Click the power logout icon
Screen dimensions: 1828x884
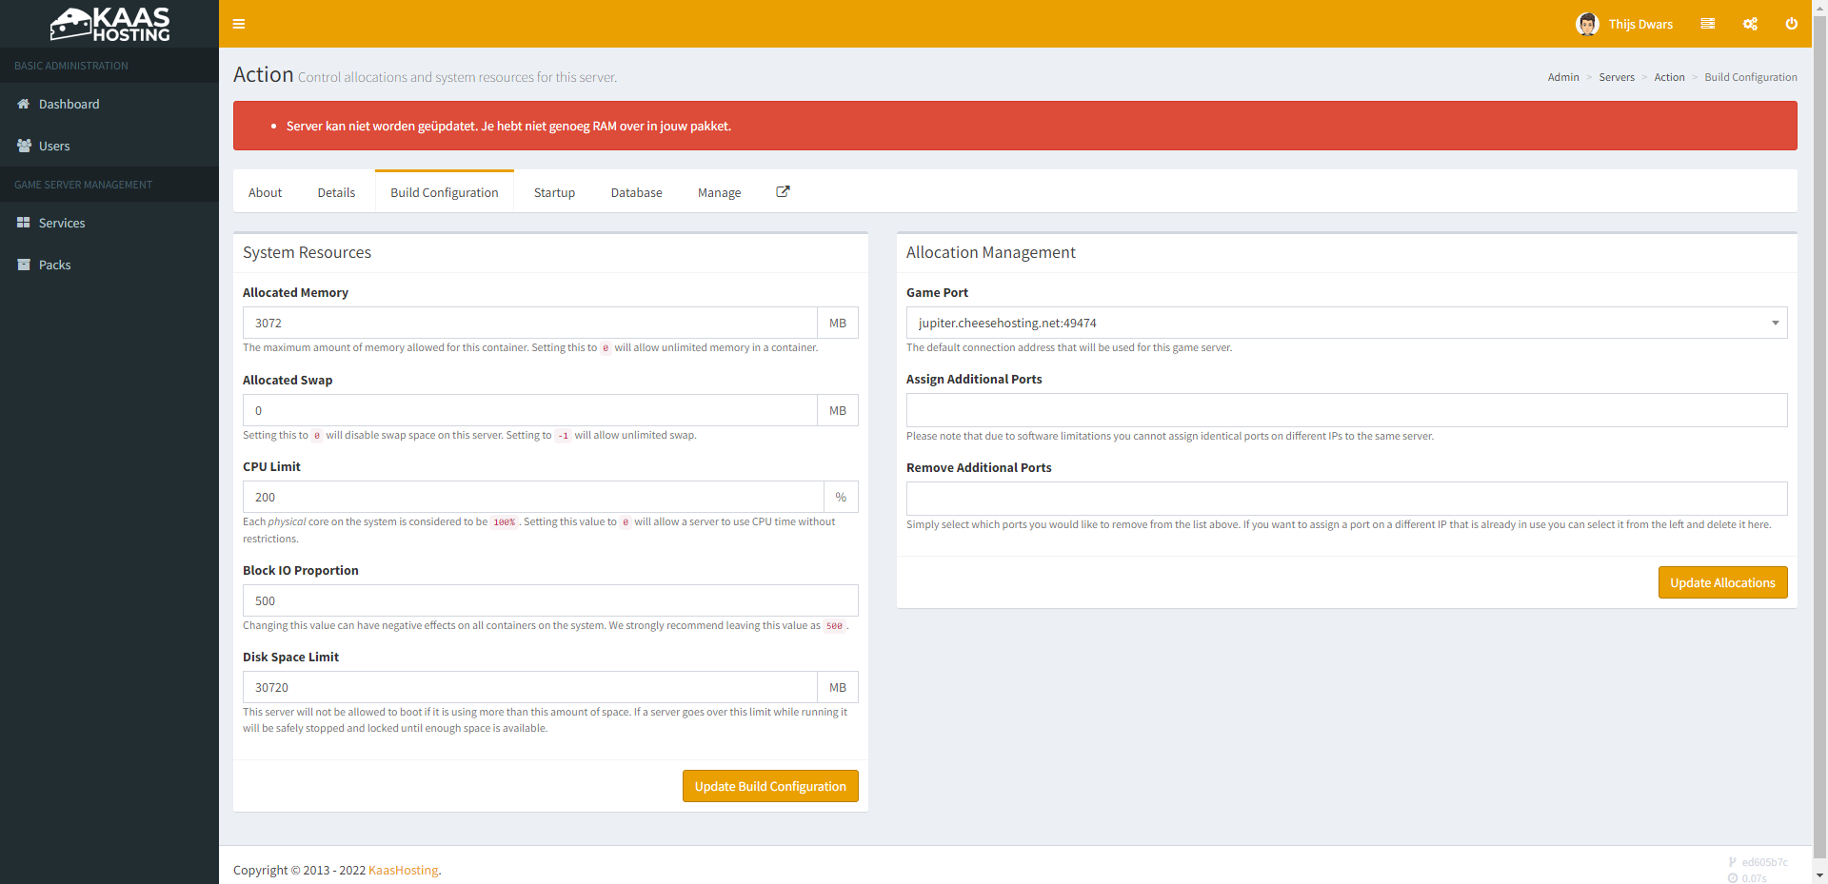1791,24
